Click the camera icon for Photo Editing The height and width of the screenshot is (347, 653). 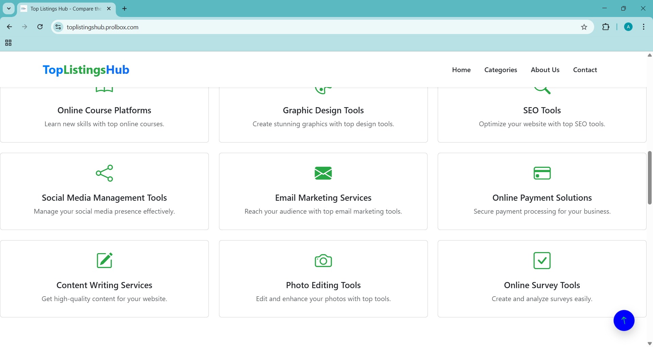coord(323,261)
